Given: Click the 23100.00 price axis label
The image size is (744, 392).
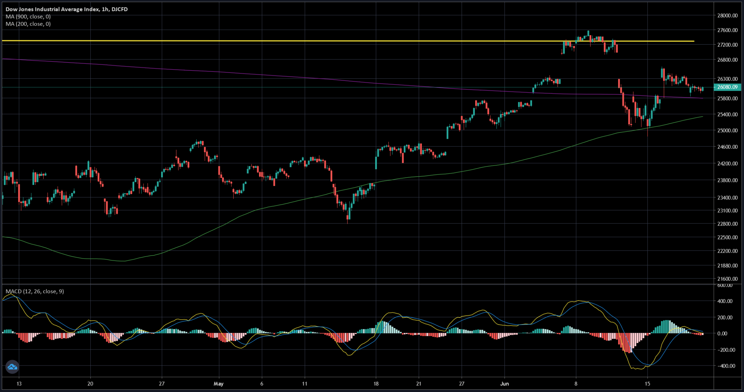Looking at the screenshot, I should click(x=727, y=211).
